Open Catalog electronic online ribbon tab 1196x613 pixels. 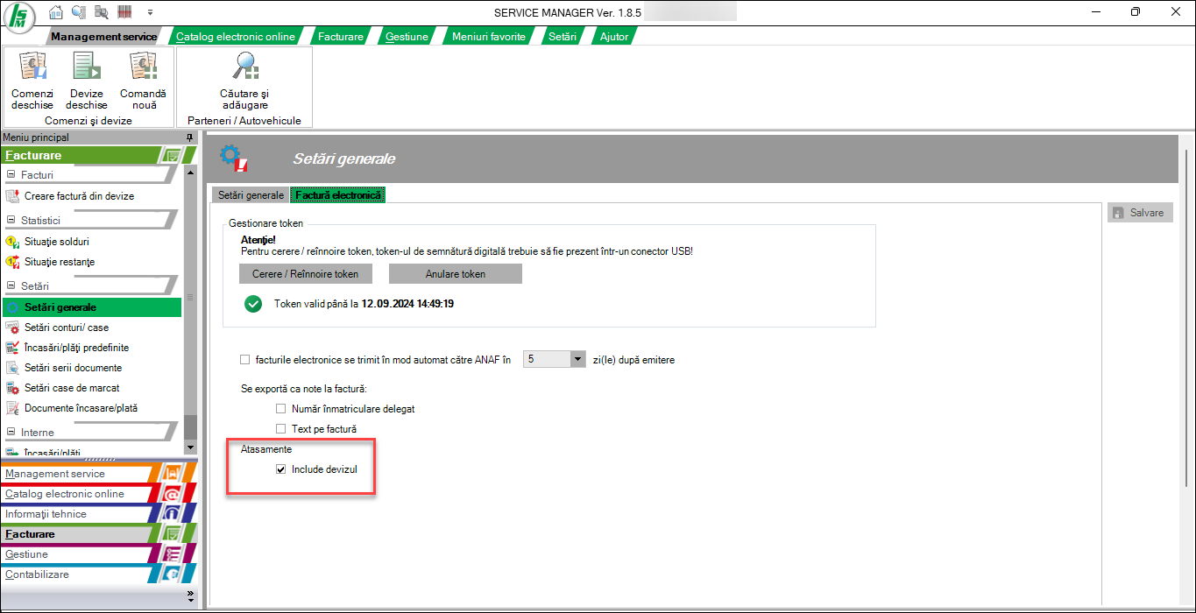point(236,37)
